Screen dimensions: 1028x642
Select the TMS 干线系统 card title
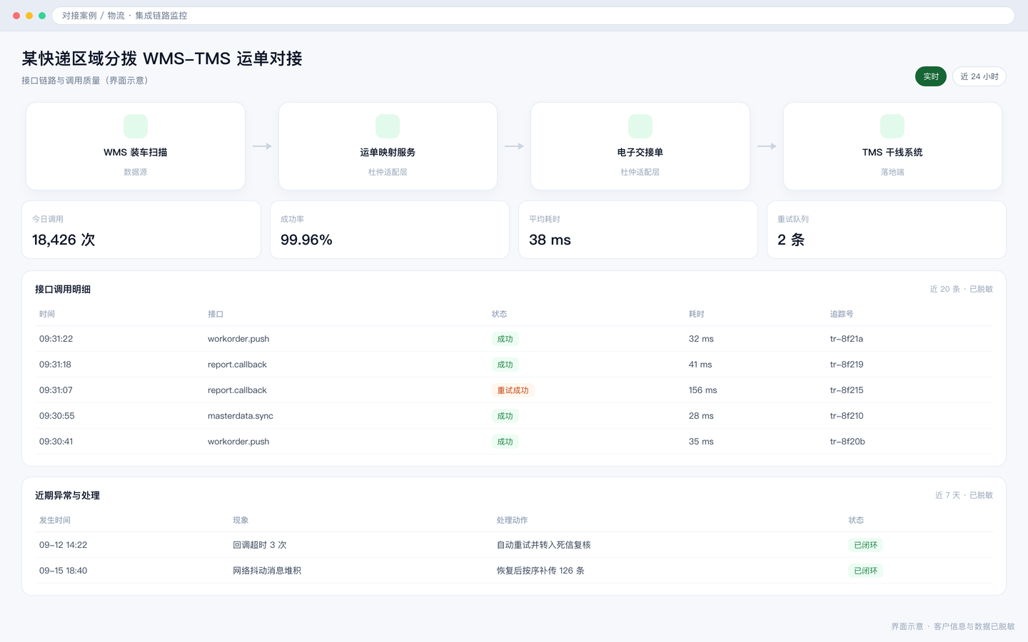[x=892, y=152]
